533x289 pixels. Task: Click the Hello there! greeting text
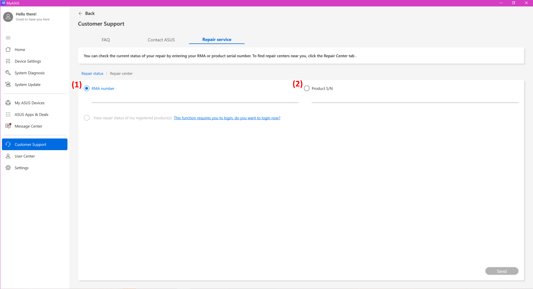click(26, 14)
